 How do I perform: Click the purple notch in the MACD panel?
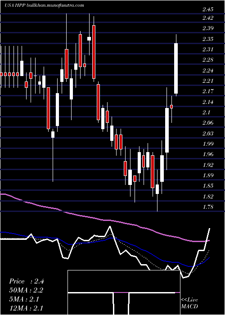(x=121, y=292)
